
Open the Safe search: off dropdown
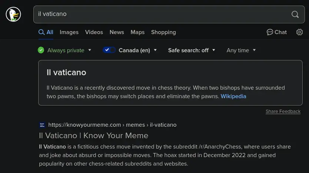coord(192,50)
